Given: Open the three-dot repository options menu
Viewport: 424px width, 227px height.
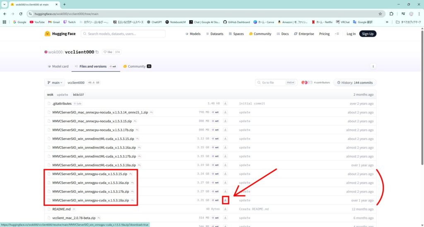Looking at the screenshot, I should coord(373,66).
